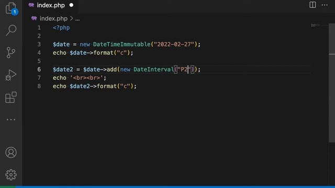335x188 pixels.
Task: Click the "2022-02-27" date string
Action: coord(174,44)
